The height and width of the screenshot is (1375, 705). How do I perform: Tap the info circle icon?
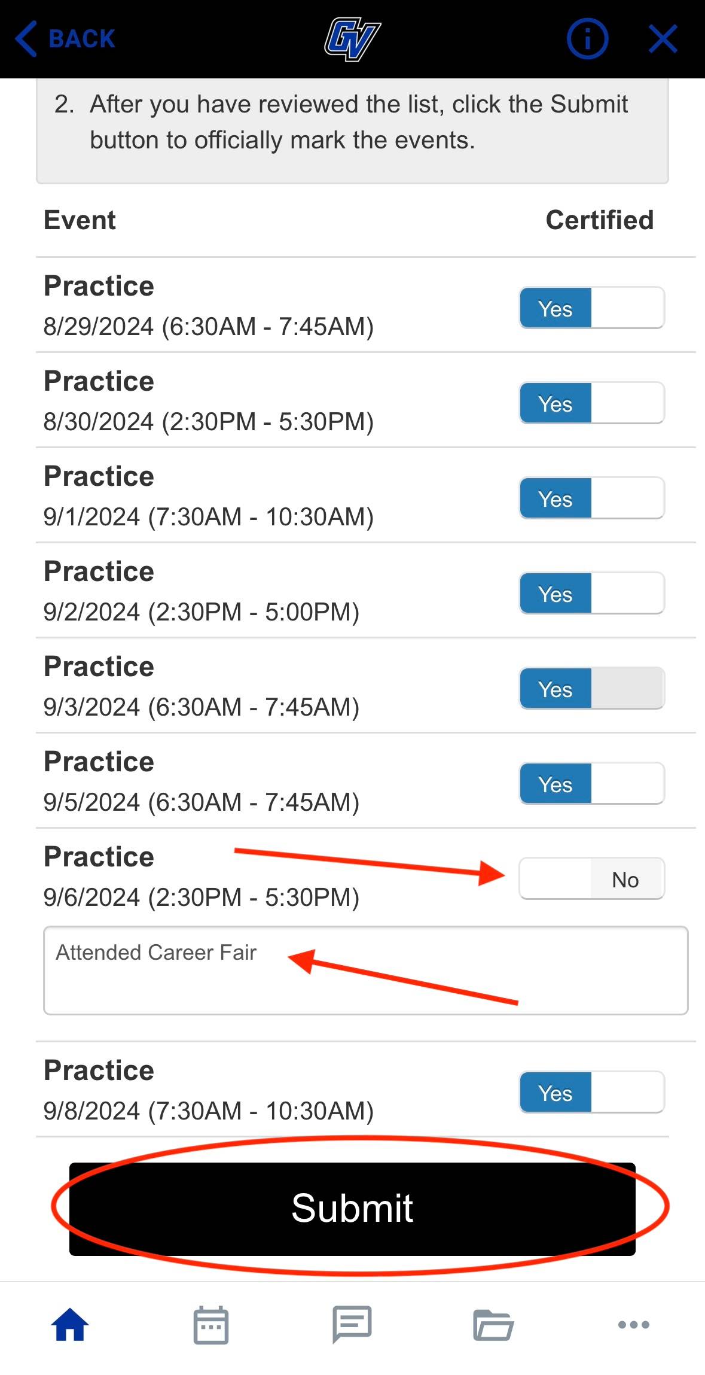(587, 39)
